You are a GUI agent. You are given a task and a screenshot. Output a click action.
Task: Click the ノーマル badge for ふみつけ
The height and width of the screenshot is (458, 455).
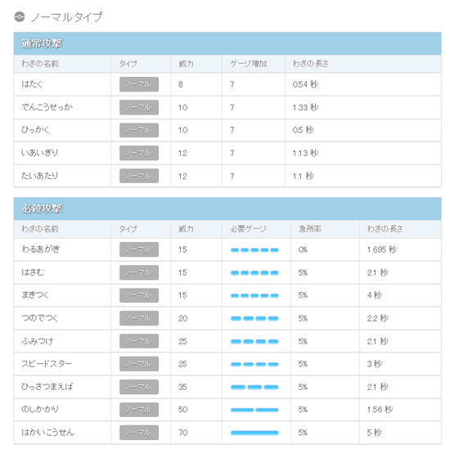[x=139, y=341]
